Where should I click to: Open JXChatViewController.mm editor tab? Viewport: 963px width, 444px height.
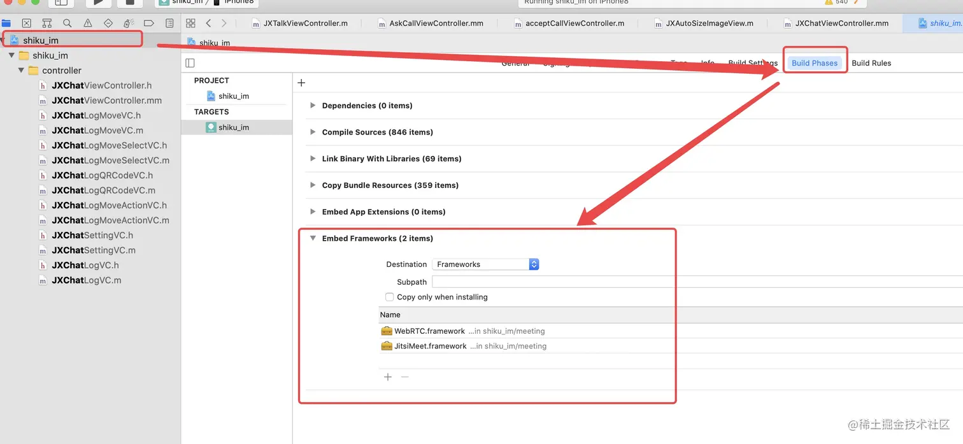pos(836,23)
